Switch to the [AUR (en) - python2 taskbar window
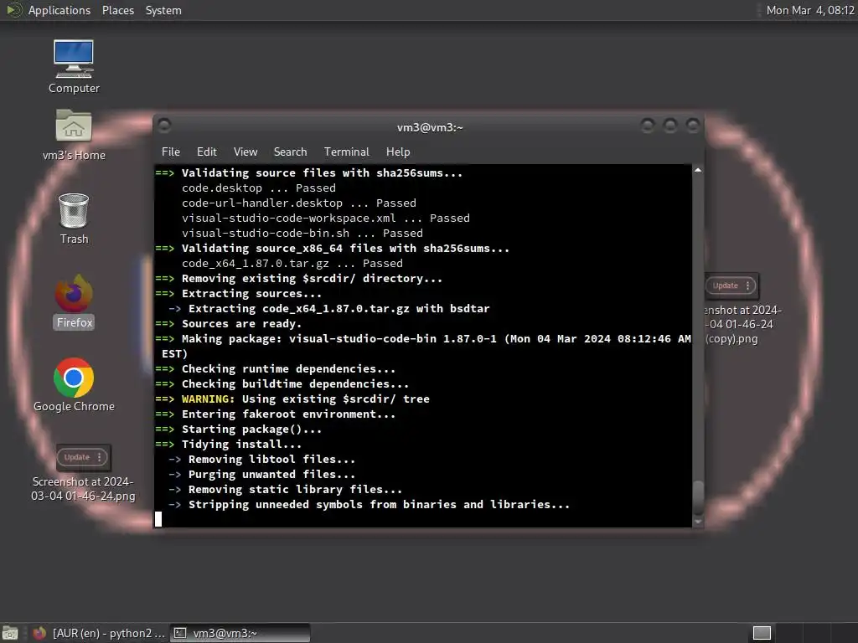Screen dimensions: 858x643 tap(99, 633)
